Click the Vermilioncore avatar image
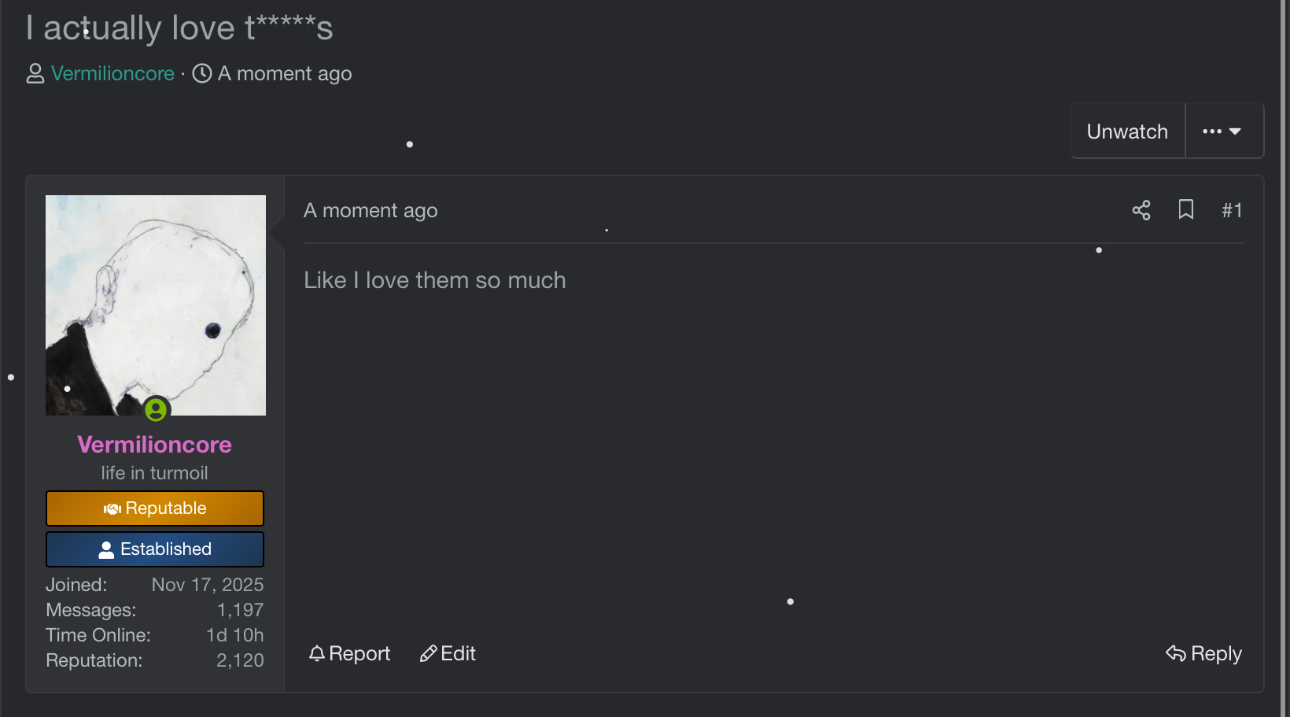This screenshot has height=717, width=1290. click(x=156, y=305)
